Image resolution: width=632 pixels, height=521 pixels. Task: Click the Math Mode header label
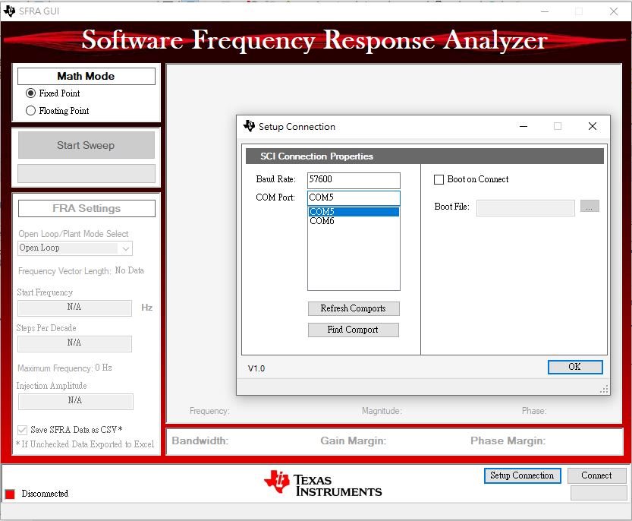[86, 76]
